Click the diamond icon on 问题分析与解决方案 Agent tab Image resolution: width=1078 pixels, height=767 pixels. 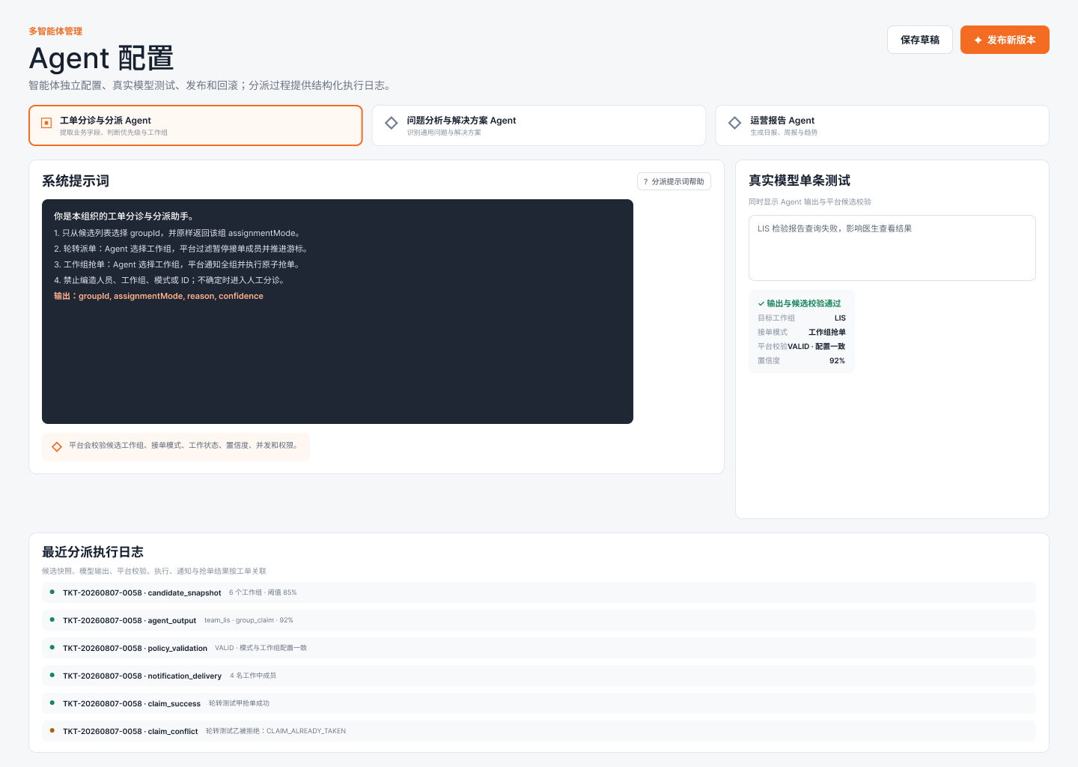click(x=392, y=123)
